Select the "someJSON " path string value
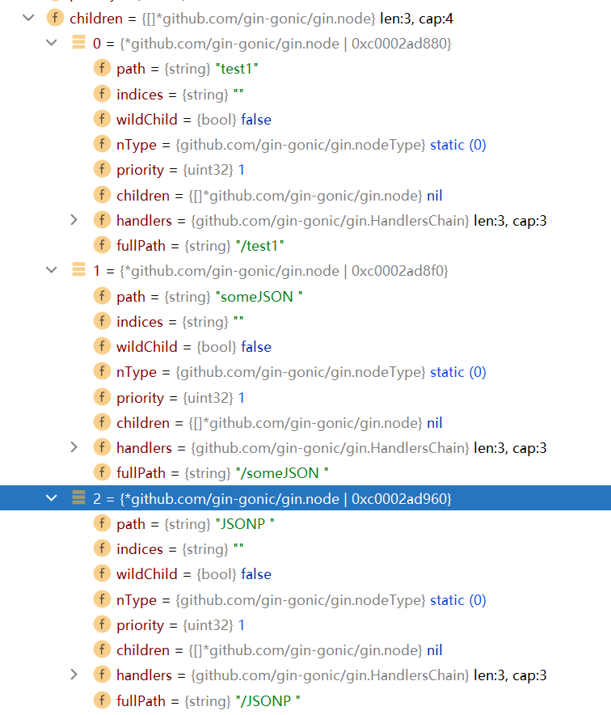 (x=259, y=296)
